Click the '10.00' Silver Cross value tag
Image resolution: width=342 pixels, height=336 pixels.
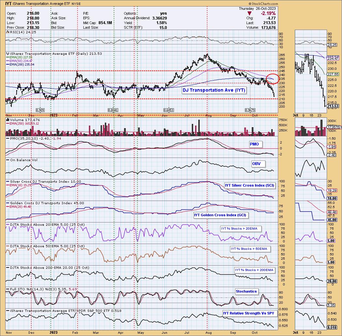point(332,198)
